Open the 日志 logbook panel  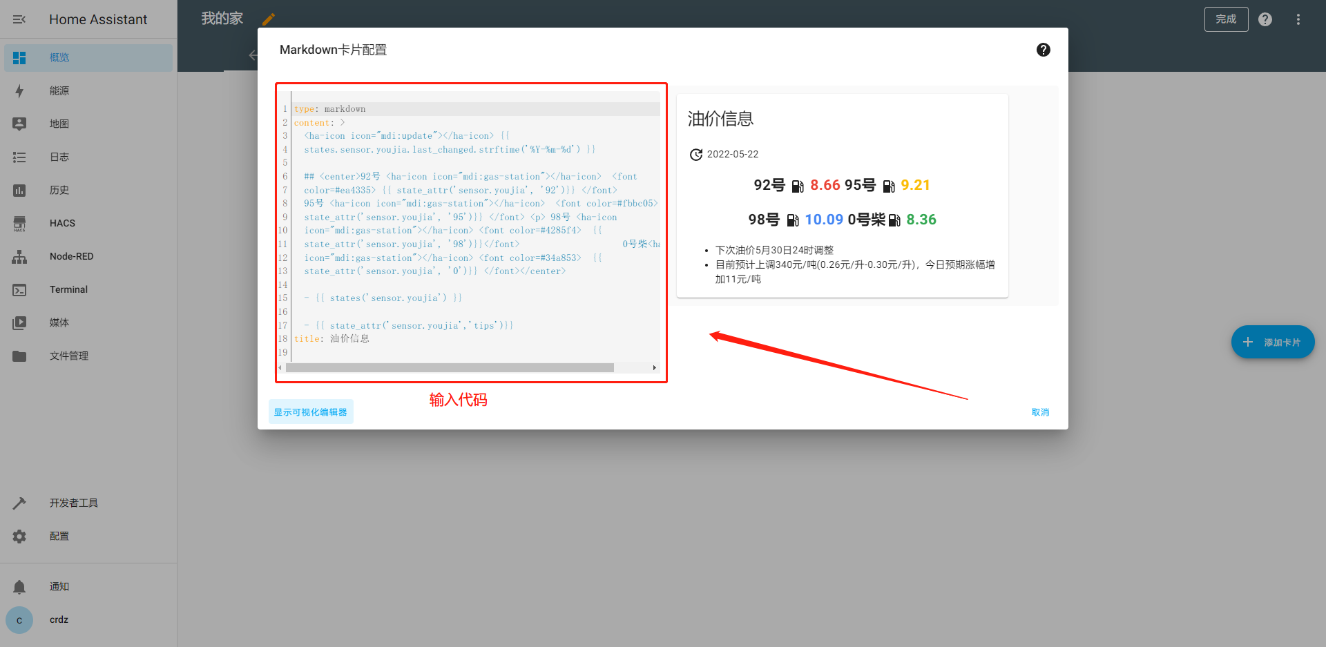(59, 157)
